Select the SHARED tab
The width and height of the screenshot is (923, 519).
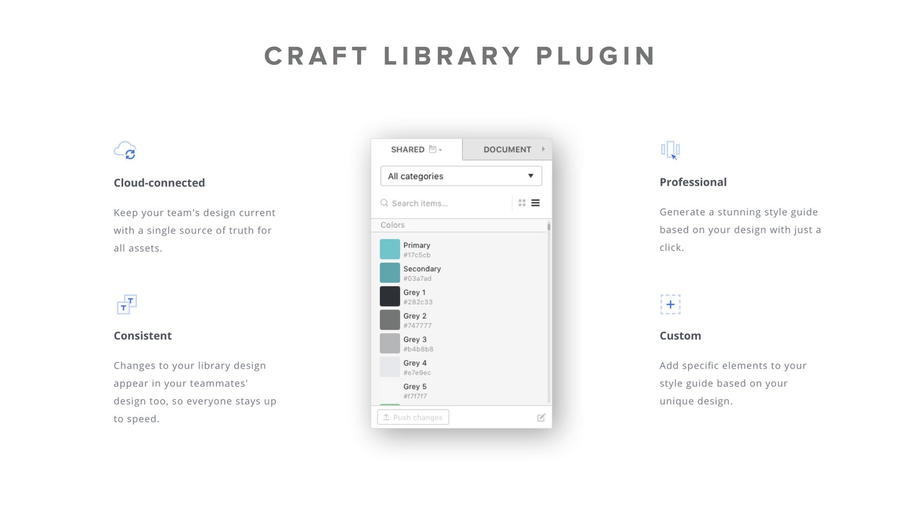coord(416,150)
